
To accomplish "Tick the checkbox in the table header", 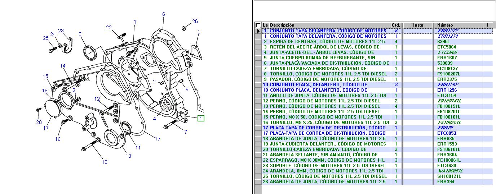I will coord(258,25).
